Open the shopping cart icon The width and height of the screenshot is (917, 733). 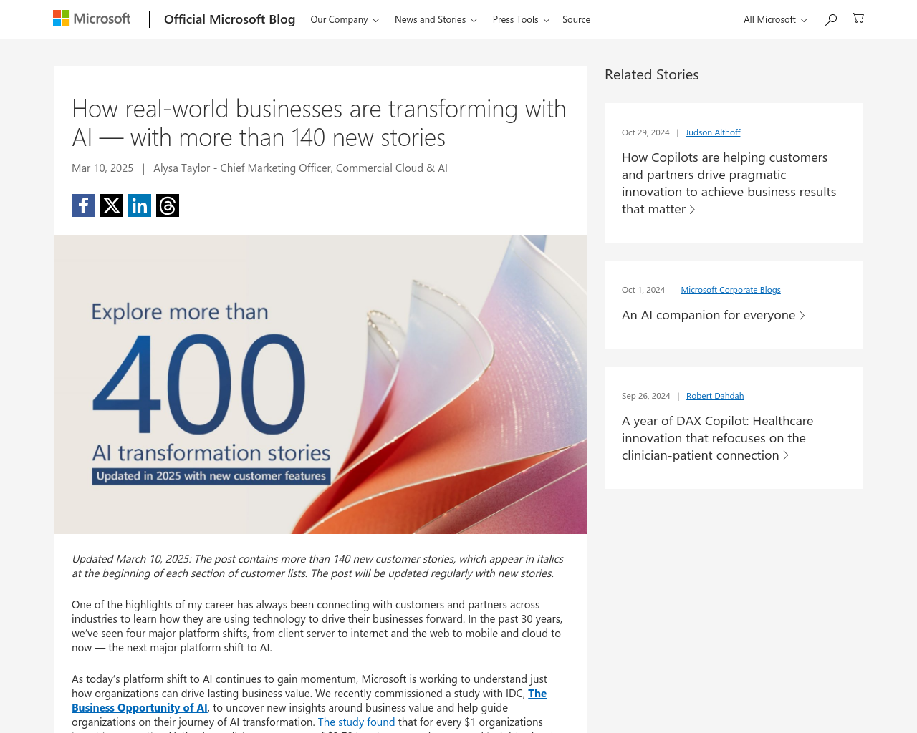tap(858, 19)
